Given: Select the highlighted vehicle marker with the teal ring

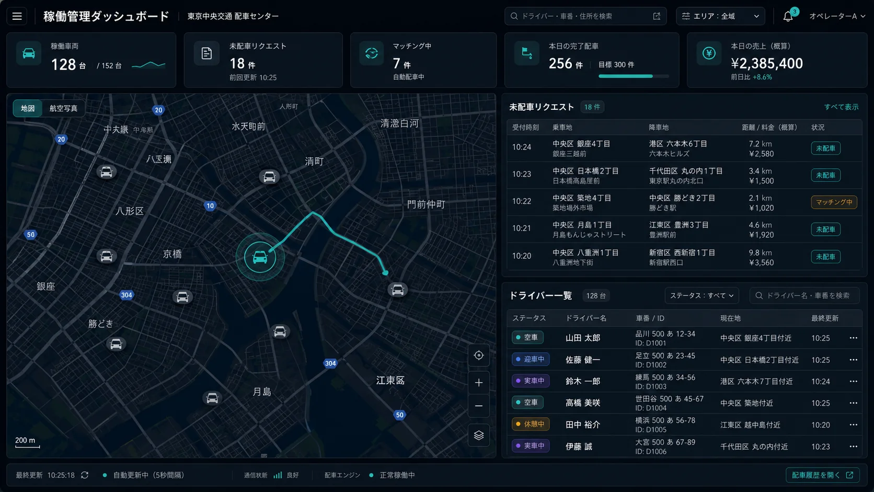Looking at the screenshot, I should pos(260,257).
